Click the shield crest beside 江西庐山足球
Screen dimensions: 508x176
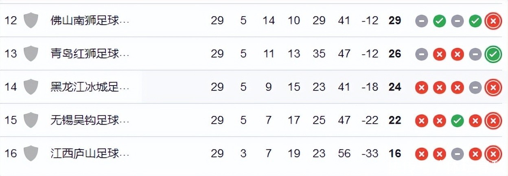click(x=31, y=153)
